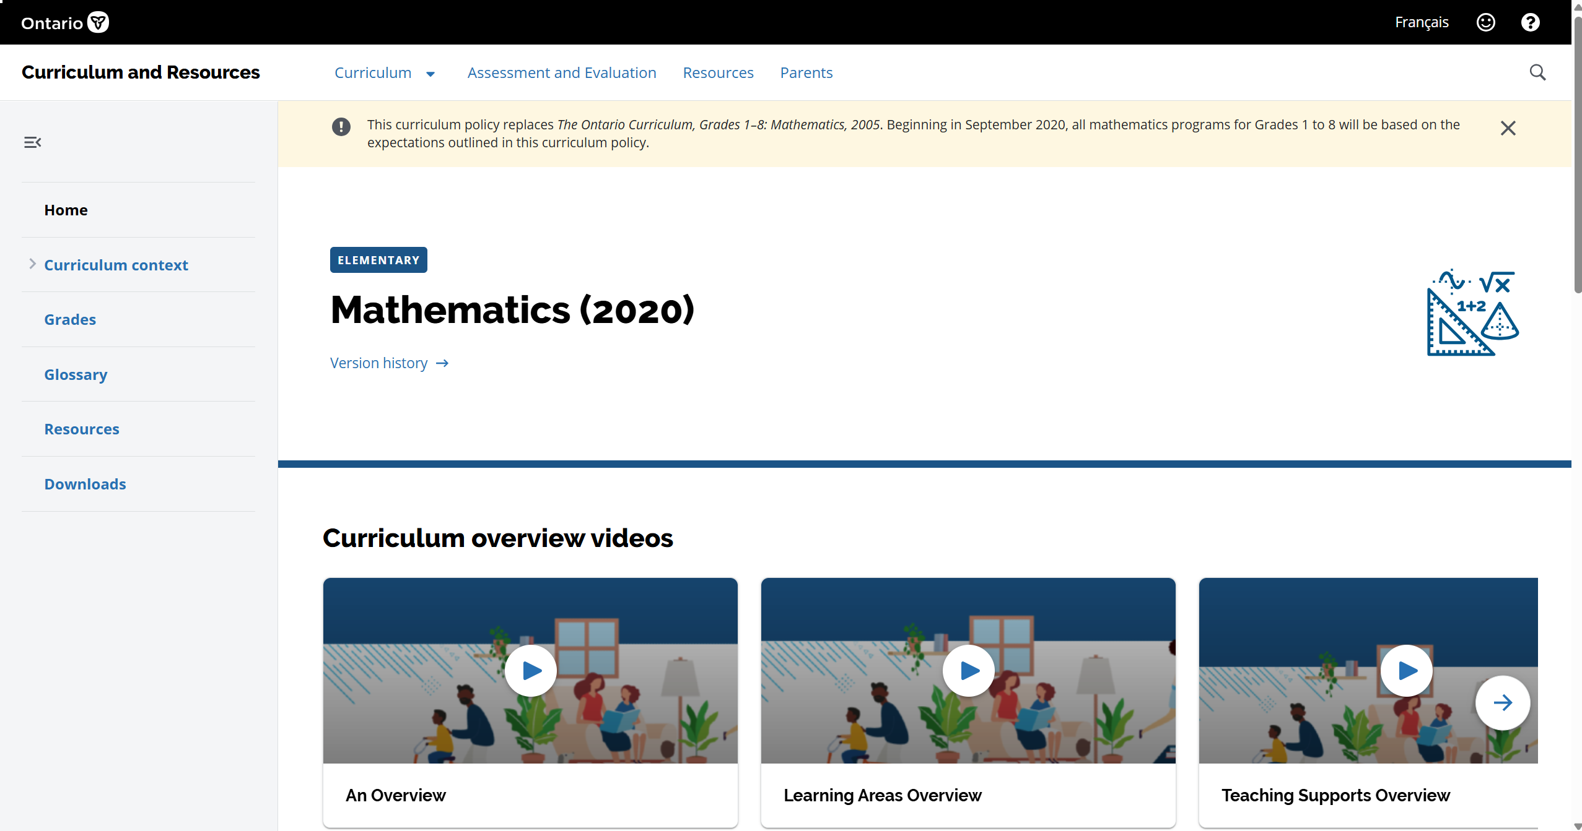Open the Parents navigation item
This screenshot has height=831, width=1582.
806,72
